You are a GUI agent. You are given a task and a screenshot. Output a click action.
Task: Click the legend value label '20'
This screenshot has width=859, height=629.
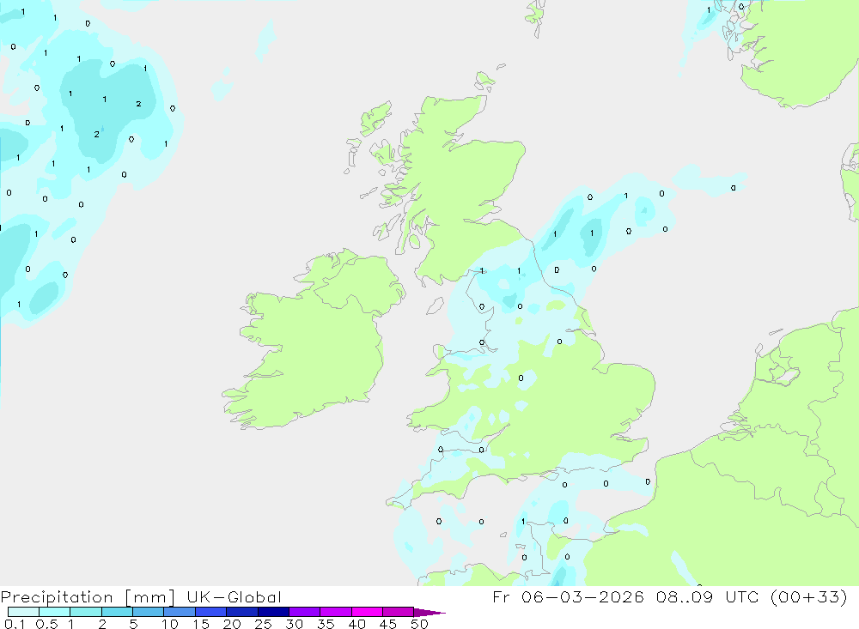232,624
